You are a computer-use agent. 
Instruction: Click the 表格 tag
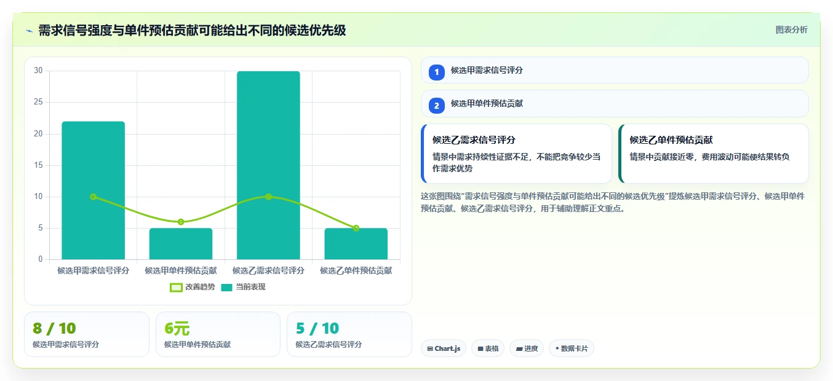[488, 348]
